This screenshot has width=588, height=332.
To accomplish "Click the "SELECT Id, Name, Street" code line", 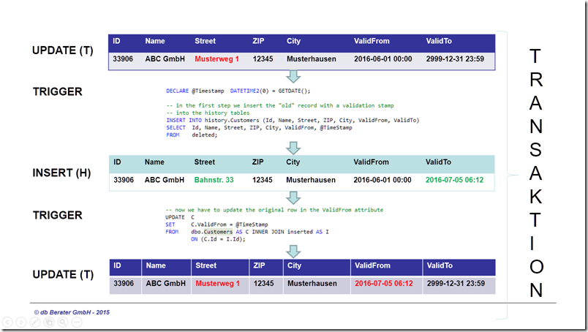I will [259, 127].
